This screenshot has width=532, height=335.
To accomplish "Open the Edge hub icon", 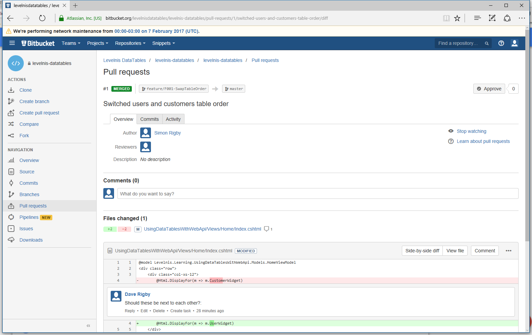I will point(477,18).
